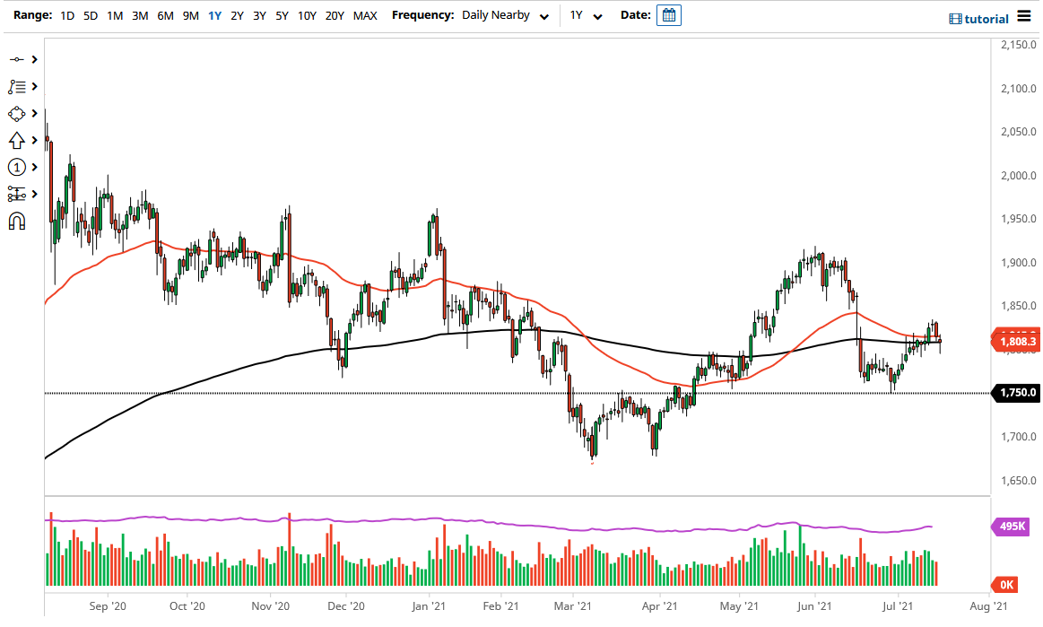
Task: Click the 1,650.0 price axis label
Action: coord(1019,481)
